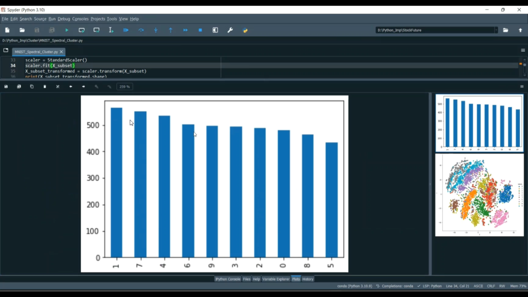Run the current cell
The height and width of the screenshot is (297, 528).
(x=82, y=30)
